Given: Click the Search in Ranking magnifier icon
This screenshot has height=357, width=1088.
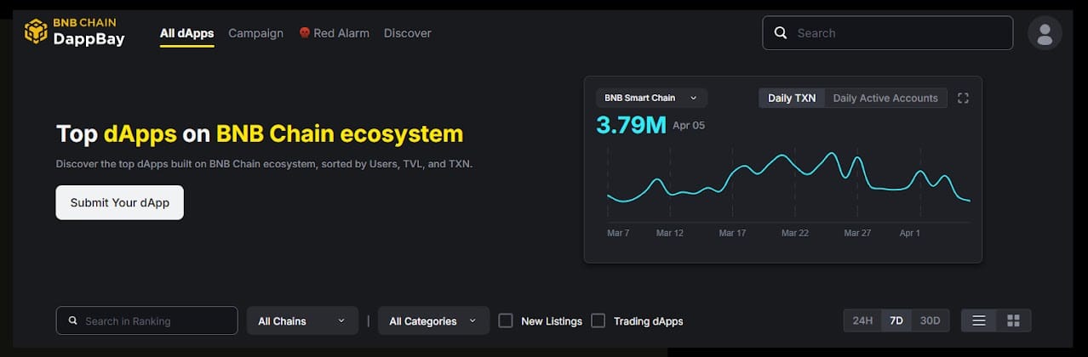Looking at the screenshot, I should [x=72, y=321].
